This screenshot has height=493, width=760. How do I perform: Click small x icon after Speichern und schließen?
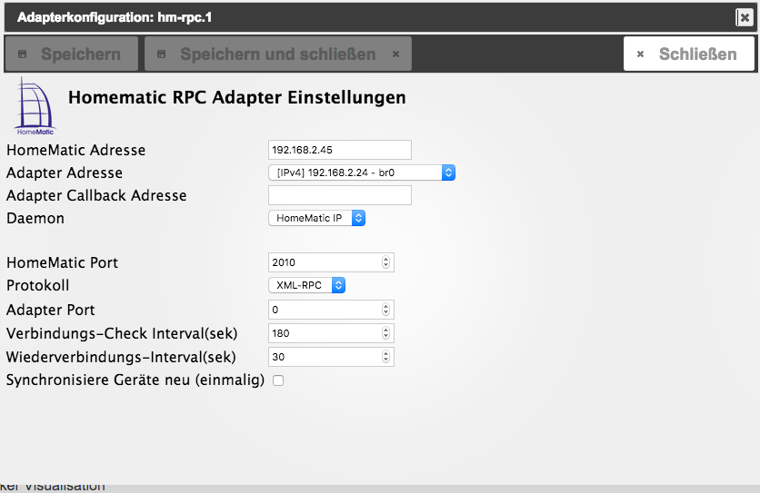pyautogui.click(x=396, y=54)
